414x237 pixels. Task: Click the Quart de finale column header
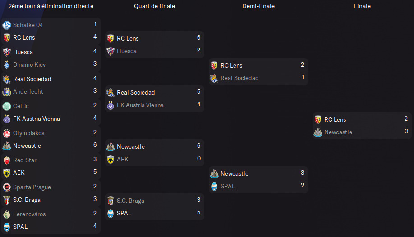(x=154, y=6)
